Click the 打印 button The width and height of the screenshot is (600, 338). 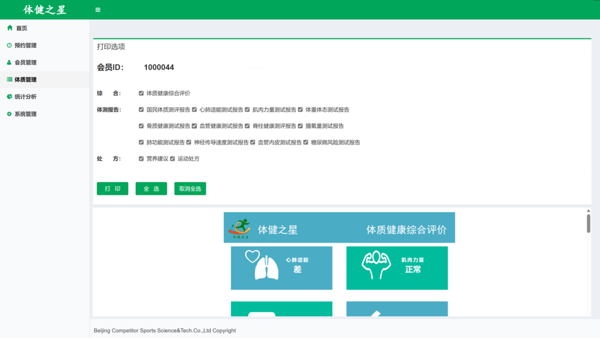click(x=113, y=189)
